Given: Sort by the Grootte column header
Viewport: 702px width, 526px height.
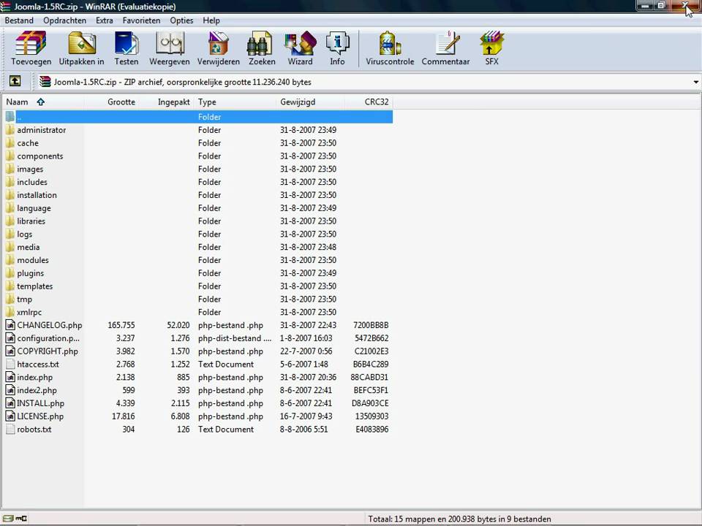Looking at the screenshot, I should pyautogui.click(x=111, y=102).
